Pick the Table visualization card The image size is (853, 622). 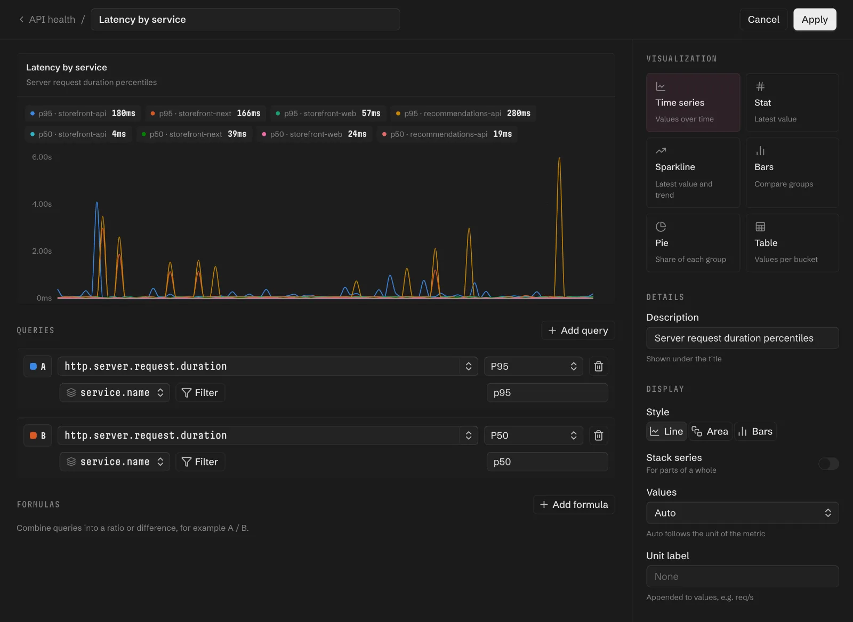pos(792,243)
